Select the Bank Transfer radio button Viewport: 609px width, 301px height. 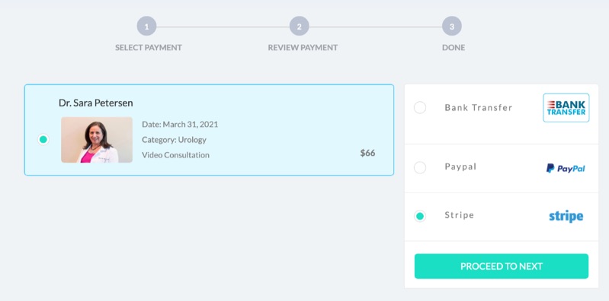click(420, 107)
